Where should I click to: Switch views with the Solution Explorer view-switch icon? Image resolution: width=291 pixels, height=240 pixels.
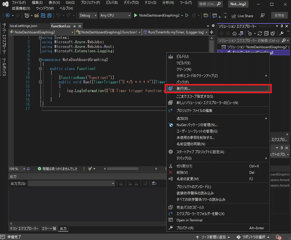click(241, 33)
